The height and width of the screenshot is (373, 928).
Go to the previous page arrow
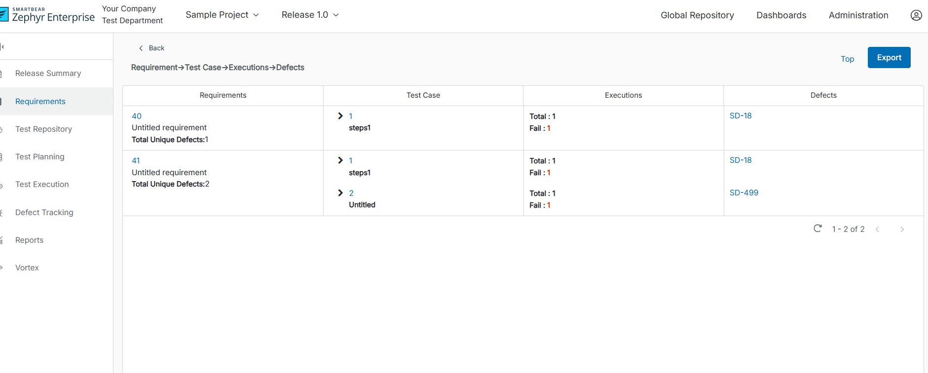pyautogui.click(x=877, y=229)
